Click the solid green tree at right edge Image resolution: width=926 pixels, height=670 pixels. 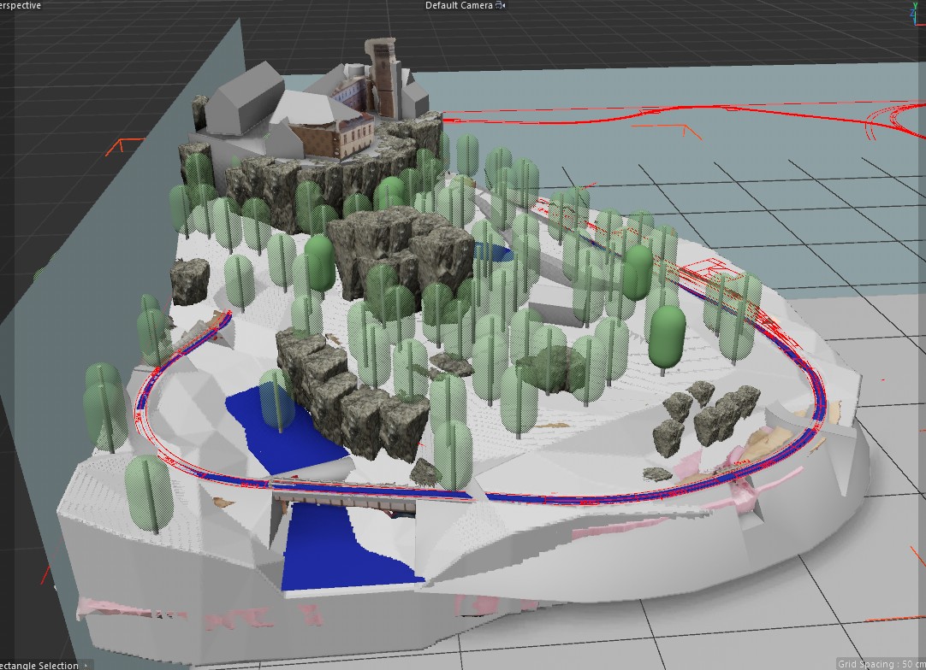(668, 336)
